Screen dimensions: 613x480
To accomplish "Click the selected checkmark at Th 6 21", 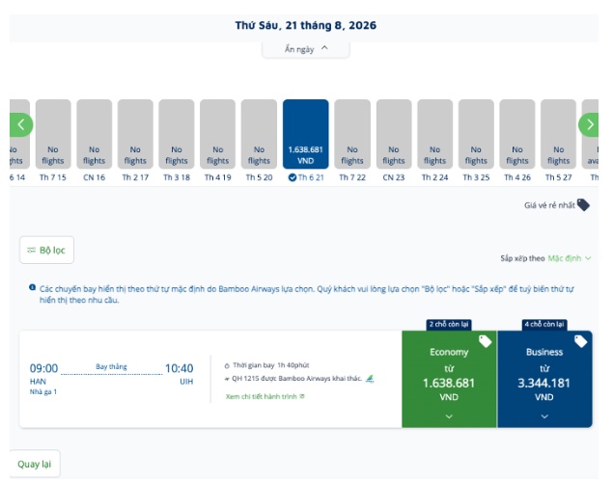I will point(293,177).
